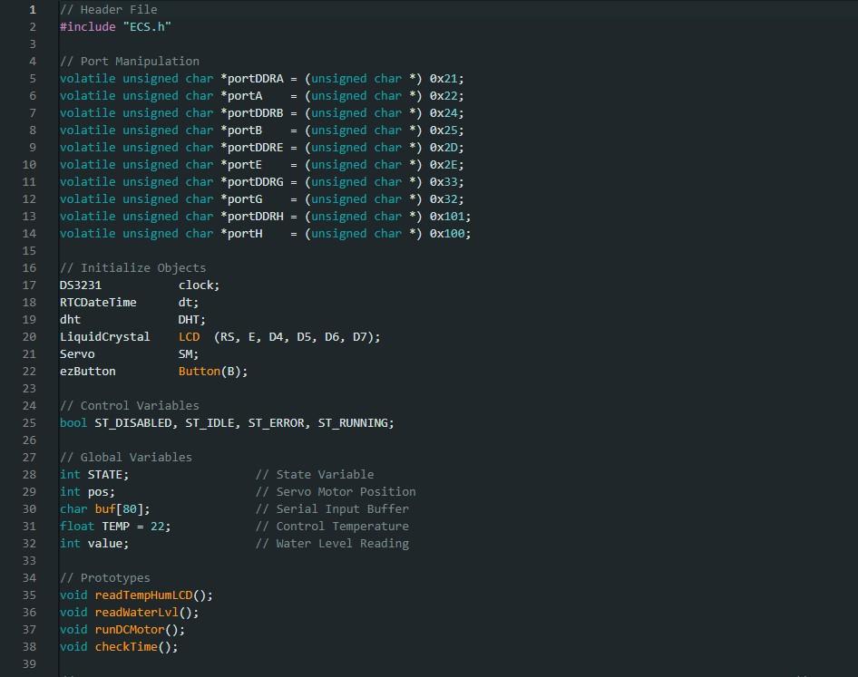The image size is (858, 677).
Task: Click the volatile keyword on line 14
Action: point(87,233)
